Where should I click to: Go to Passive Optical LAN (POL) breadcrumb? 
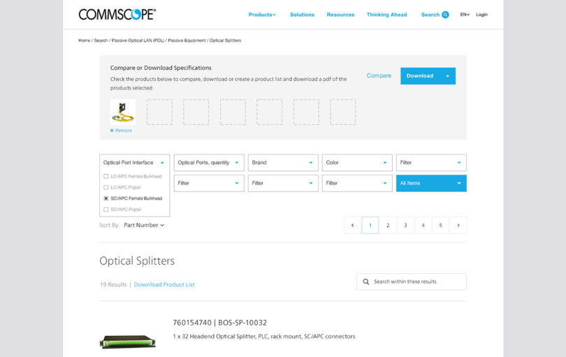click(138, 41)
